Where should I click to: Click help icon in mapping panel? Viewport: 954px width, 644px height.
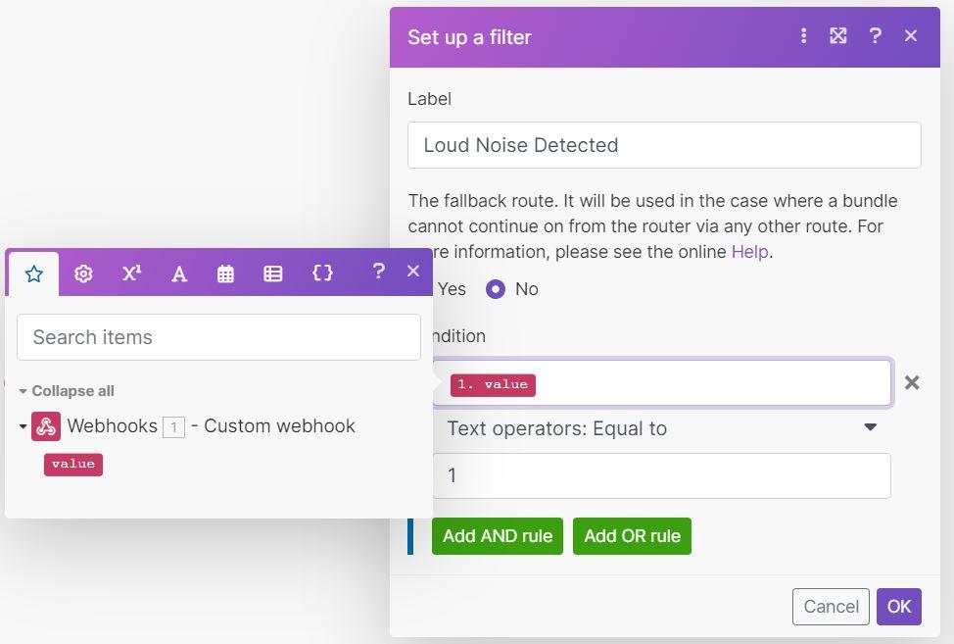pyautogui.click(x=378, y=272)
